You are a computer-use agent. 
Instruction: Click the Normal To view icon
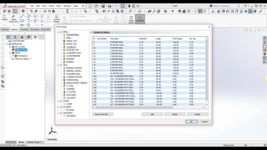pos(213,11)
